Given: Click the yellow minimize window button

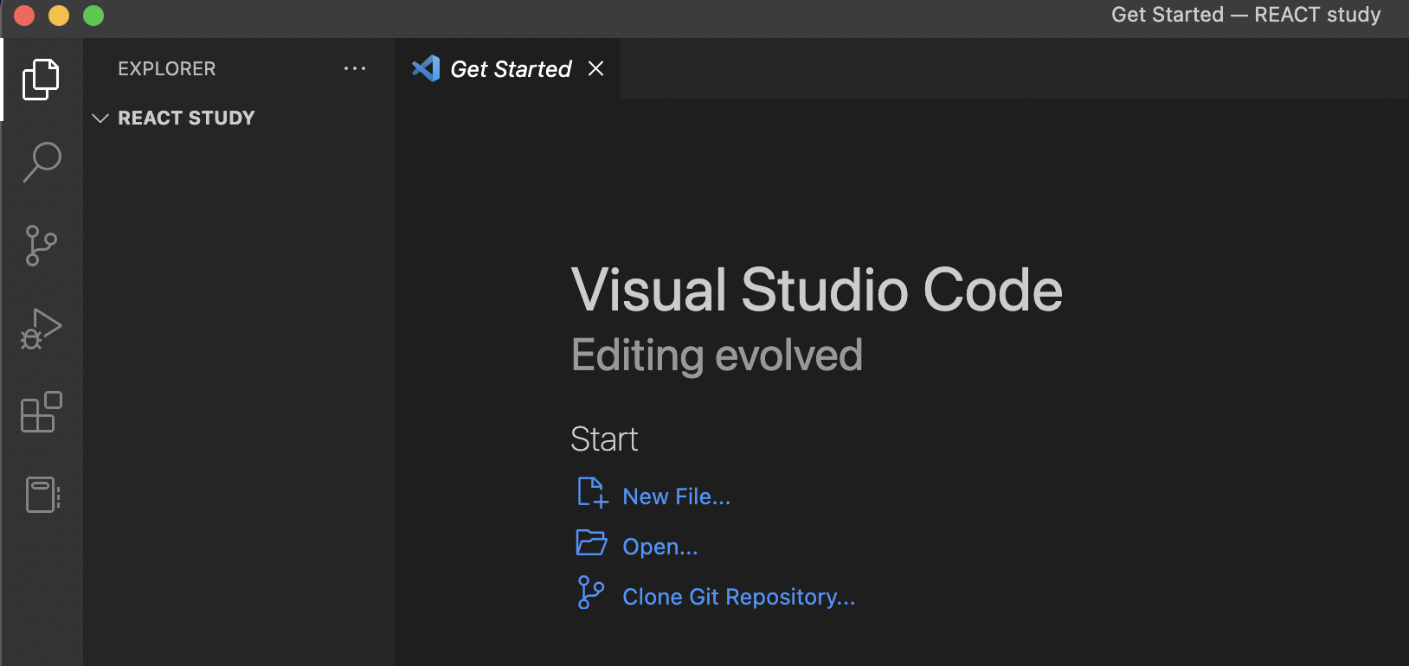Looking at the screenshot, I should 59,16.
